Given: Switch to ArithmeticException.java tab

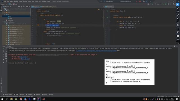Looking at the screenshot, I should pyautogui.click(x=48, y=7).
